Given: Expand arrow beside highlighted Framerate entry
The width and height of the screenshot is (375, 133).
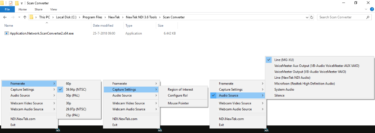Looking at the screenshot, I should (x=54, y=84).
